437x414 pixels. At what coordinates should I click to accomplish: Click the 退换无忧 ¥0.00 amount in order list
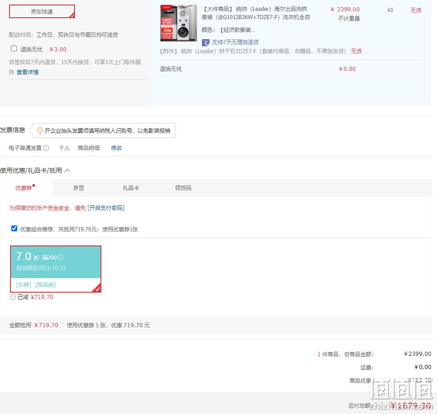(347, 69)
